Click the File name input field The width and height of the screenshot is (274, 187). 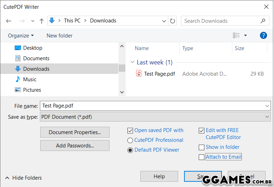pos(150,106)
